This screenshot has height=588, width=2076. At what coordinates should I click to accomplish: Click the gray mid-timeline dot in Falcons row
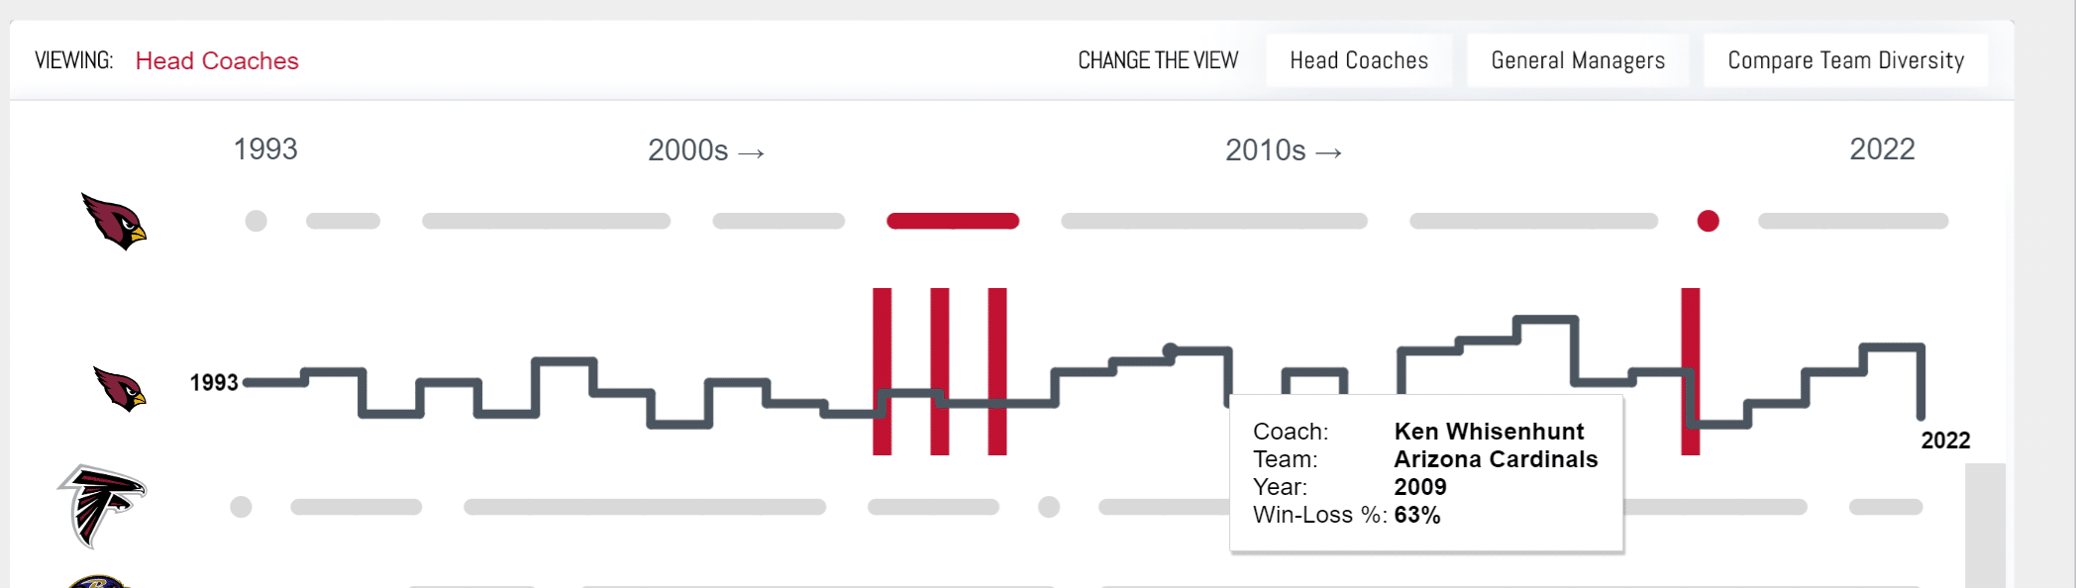coord(1049,507)
